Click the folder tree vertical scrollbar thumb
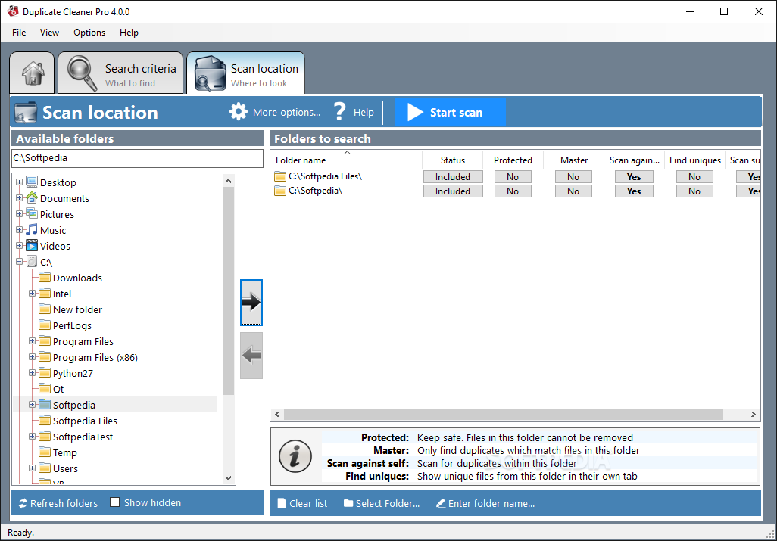The image size is (777, 541). coord(228,291)
